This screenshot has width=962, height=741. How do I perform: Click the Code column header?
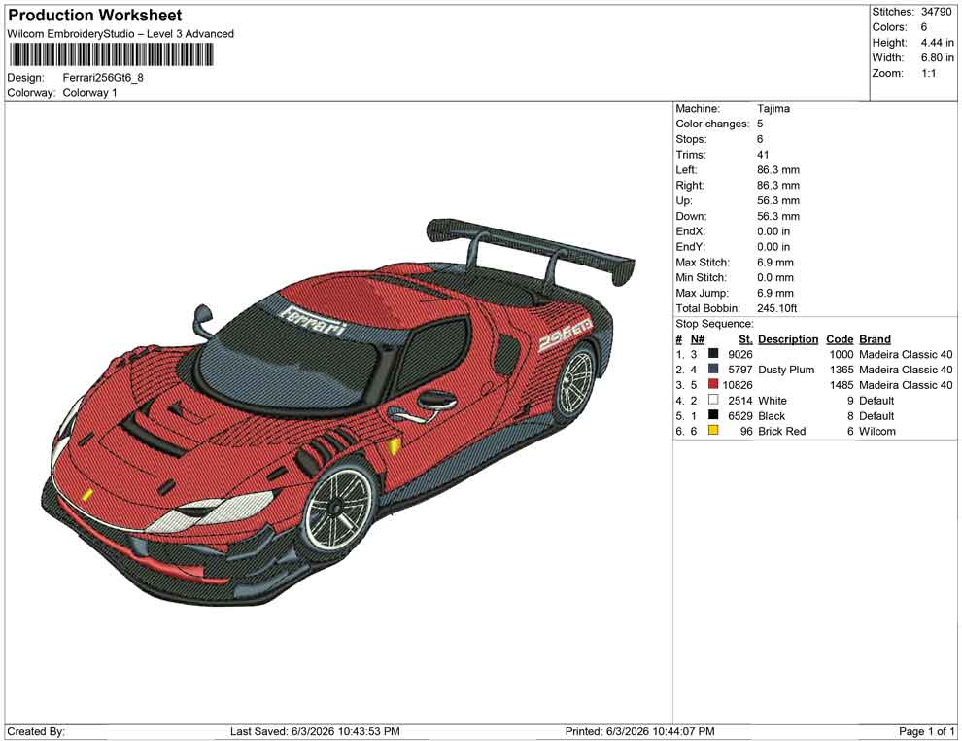840,339
